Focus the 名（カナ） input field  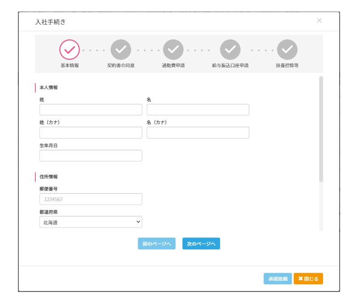point(198,133)
